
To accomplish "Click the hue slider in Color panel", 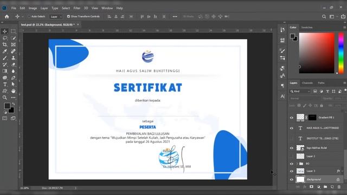I will tap(341, 53).
